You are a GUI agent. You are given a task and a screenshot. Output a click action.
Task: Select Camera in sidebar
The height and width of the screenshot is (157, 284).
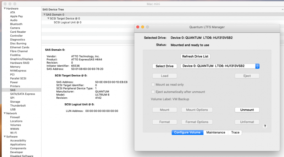[x=15, y=28]
